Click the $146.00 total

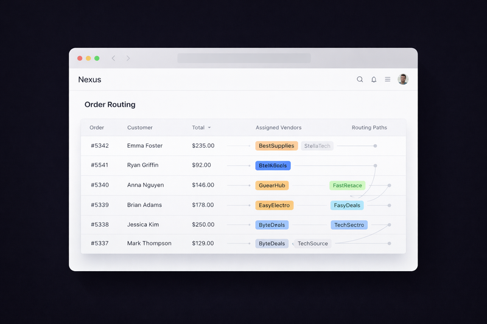coord(203,185)
